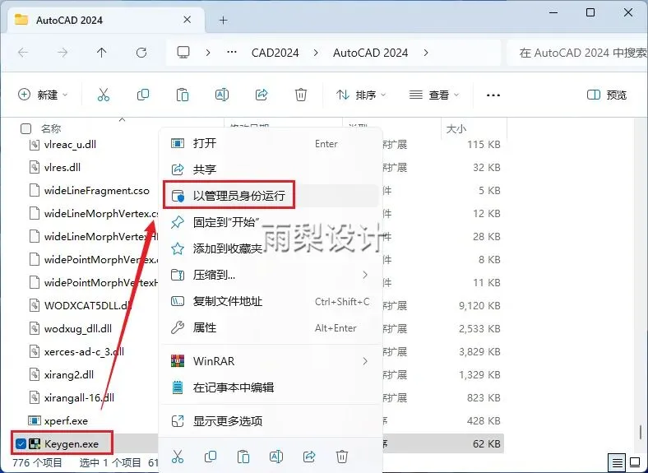
Task: Toggle the 预览 preview pane button
Action: (x=607, y=95)
